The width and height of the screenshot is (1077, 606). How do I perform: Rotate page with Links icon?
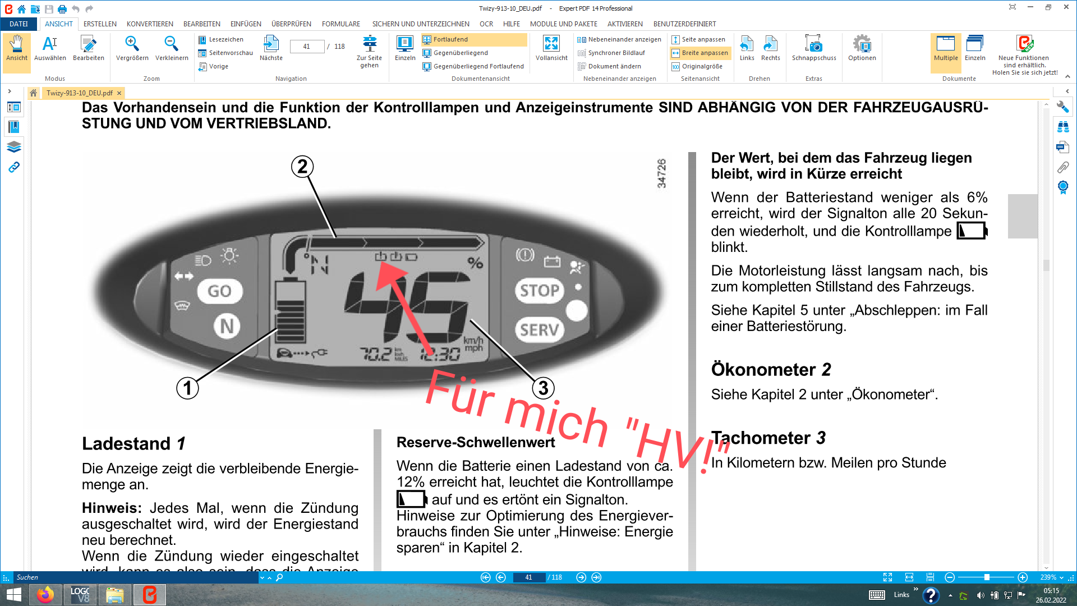747,48
